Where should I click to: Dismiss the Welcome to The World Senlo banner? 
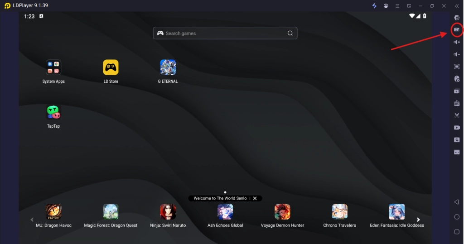click(x=255, y=198)
